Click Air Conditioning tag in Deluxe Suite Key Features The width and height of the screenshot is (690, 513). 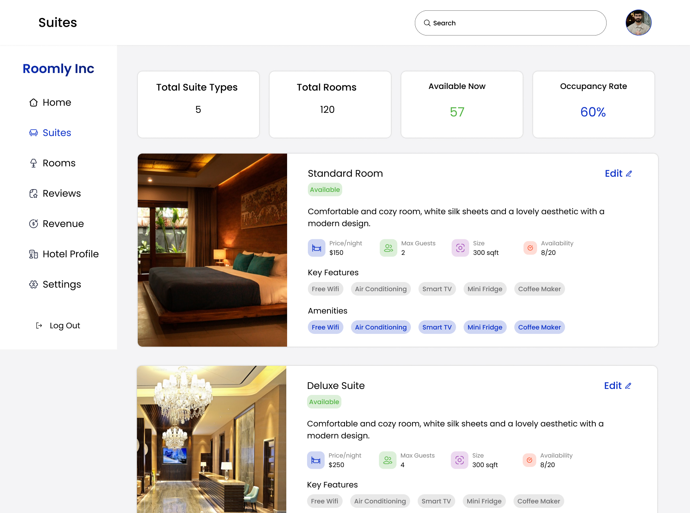pos(380,501)
